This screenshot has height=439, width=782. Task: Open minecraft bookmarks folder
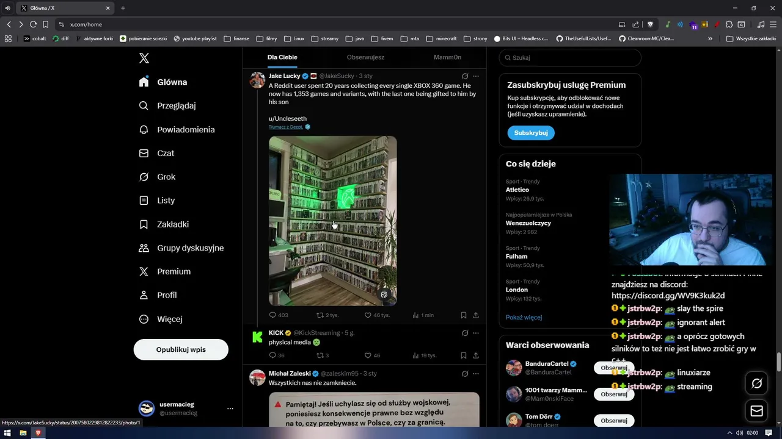(441, 38)
